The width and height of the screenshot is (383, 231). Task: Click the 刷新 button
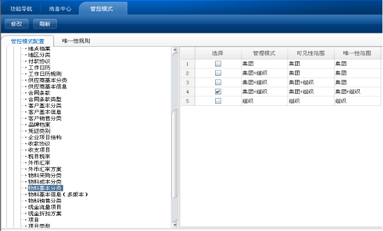tap(45, 24)
